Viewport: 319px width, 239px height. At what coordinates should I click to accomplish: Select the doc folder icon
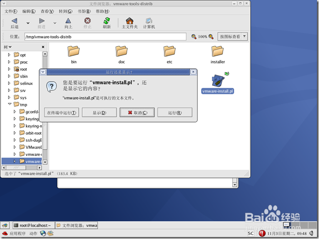tap(121, 51)
